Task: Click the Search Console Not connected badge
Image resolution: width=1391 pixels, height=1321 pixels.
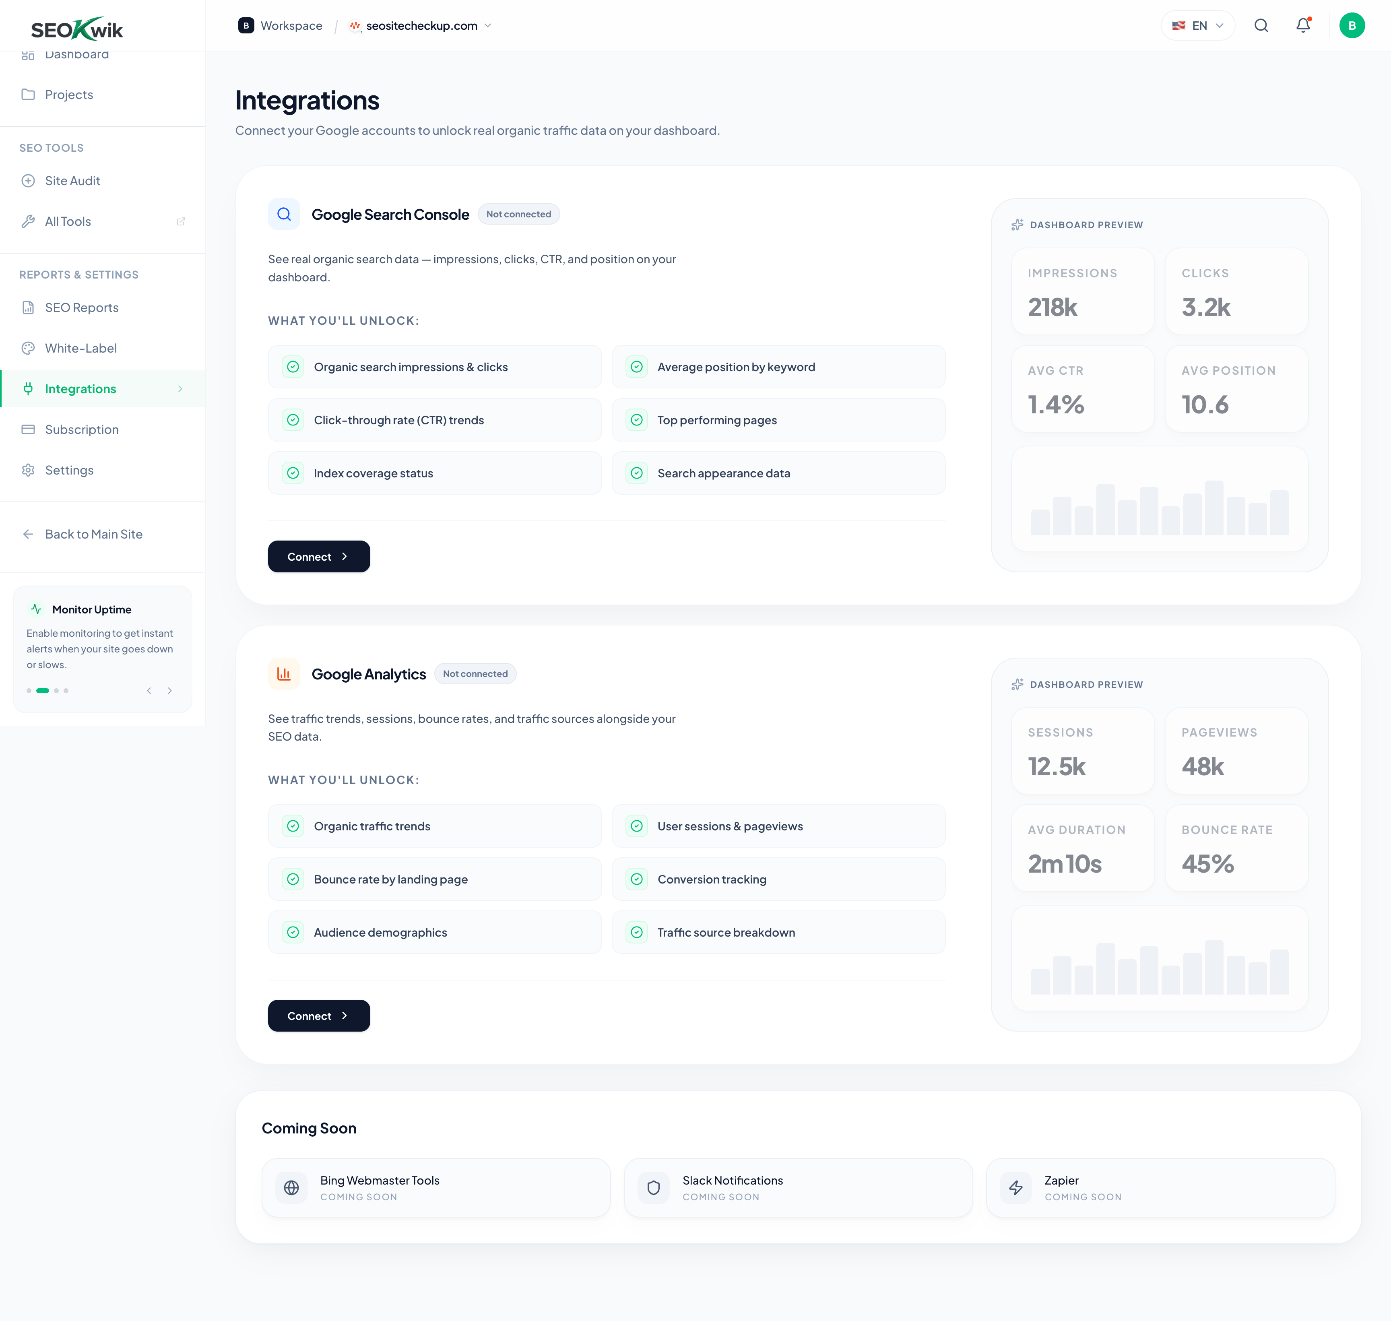Action: point(519,214)
